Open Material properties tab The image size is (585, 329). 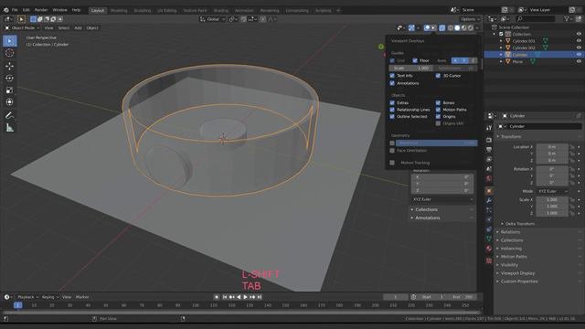click(489, 249)
